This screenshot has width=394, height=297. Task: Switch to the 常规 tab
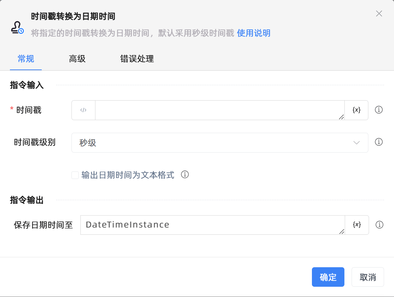(26, 59)
